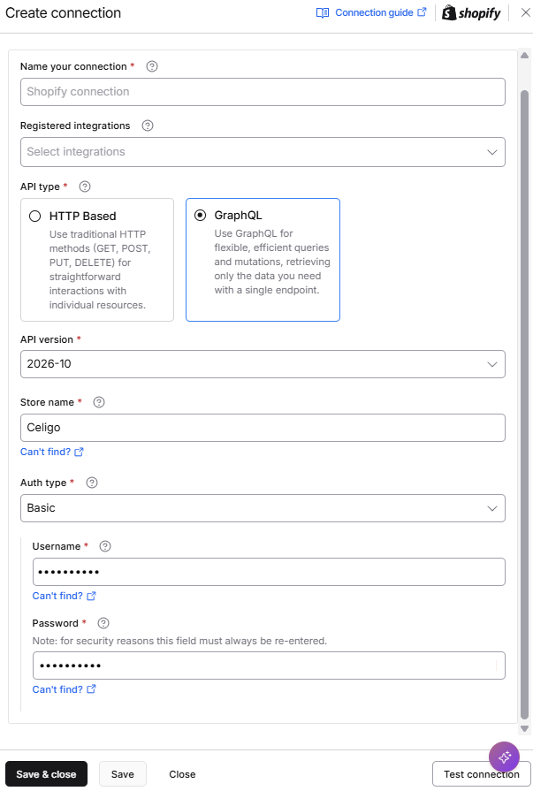
Task: Open Can't find? link under Password
Action: pyautogui.click(x=64, y=689)
